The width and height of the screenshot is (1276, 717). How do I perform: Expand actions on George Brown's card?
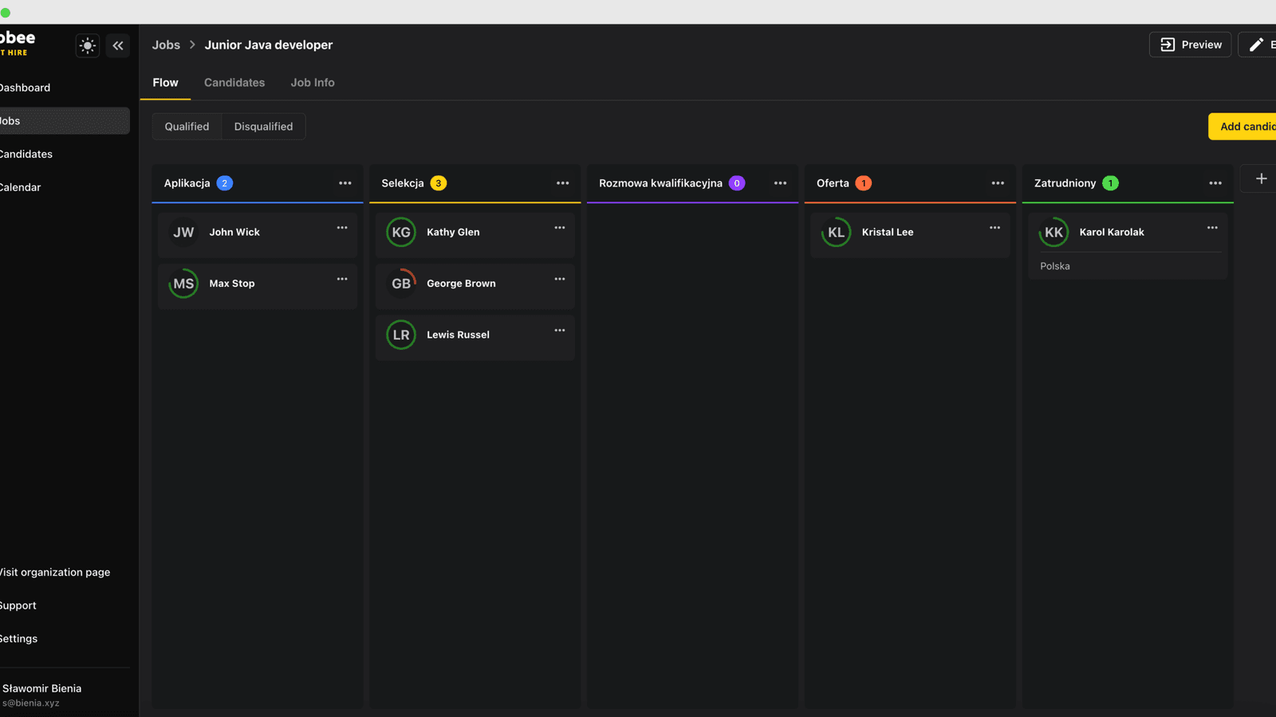point(559,279)
